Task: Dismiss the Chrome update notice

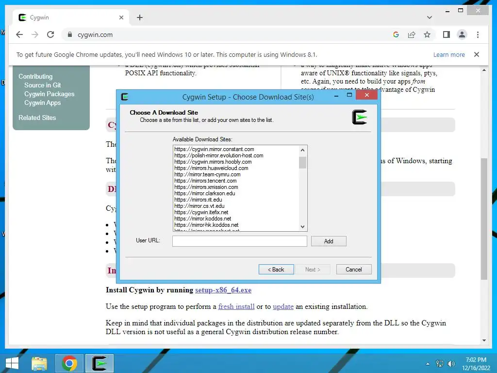Action: coord(477,54)
